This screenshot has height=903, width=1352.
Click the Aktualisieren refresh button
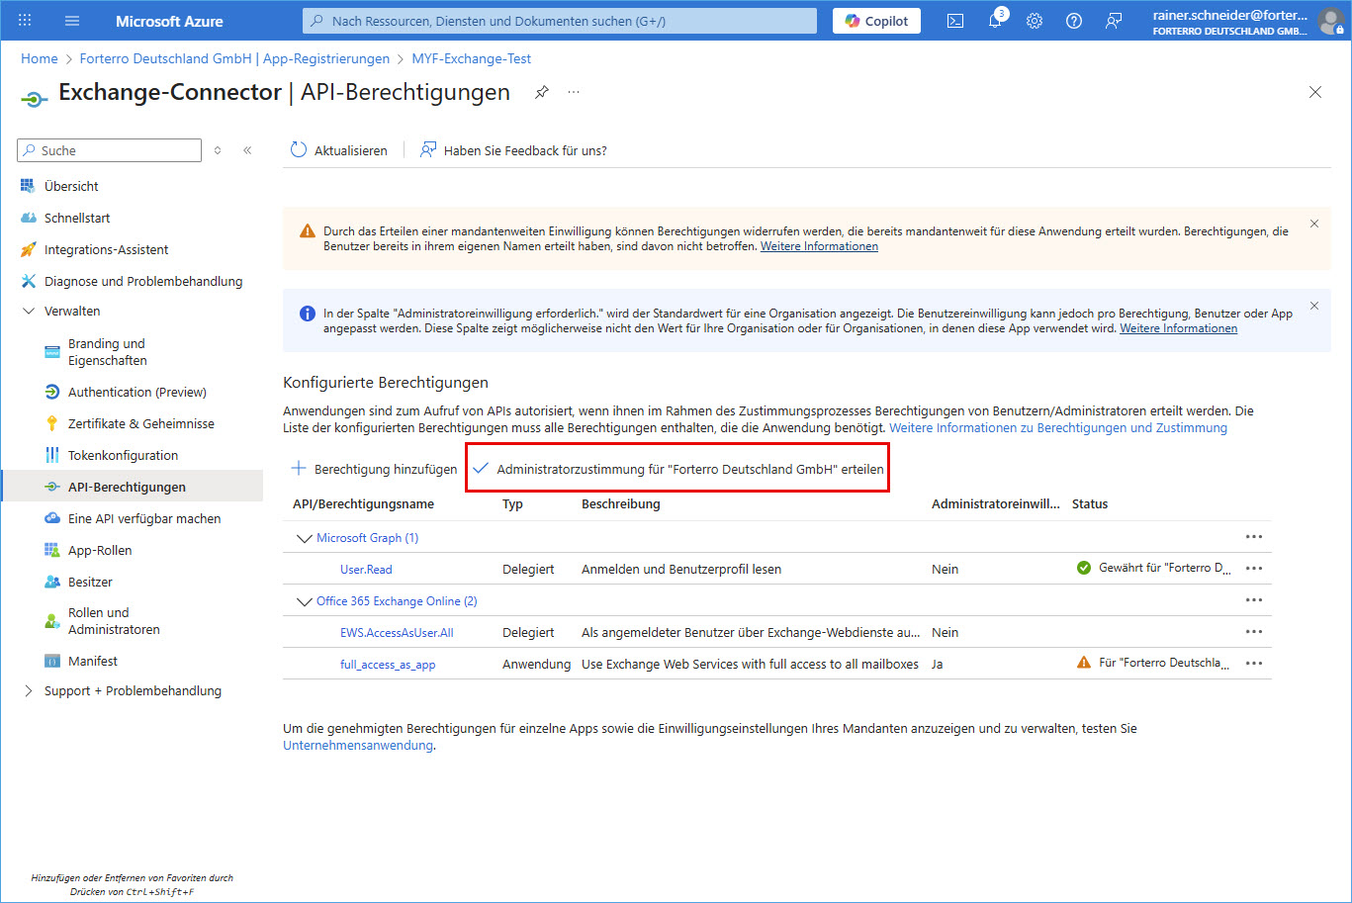pyautogui.click(x=338, y=150)
